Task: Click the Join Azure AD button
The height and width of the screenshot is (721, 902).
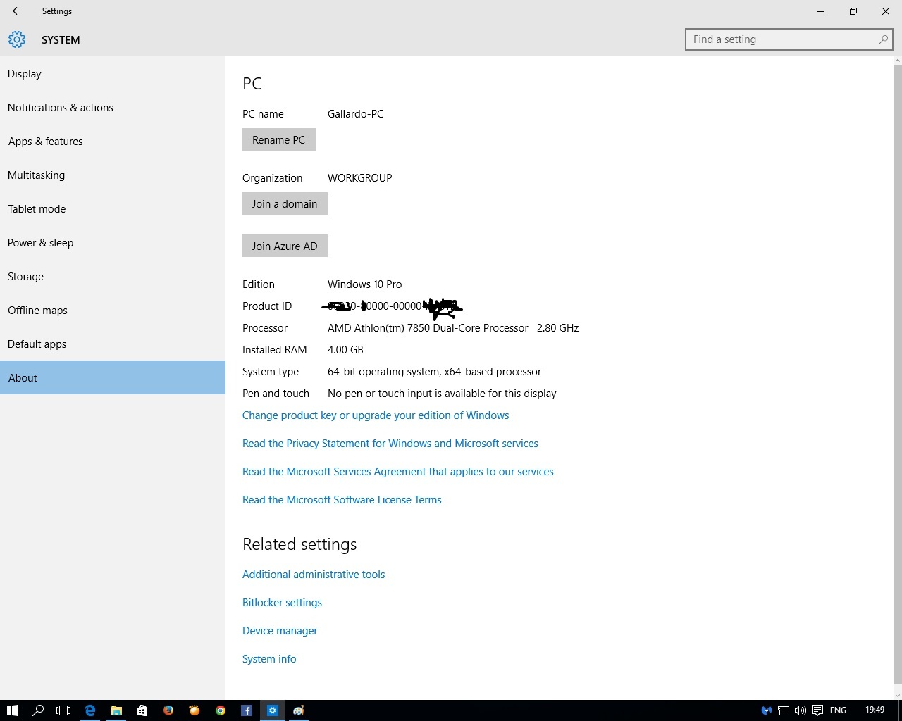Action: [285, 246]
